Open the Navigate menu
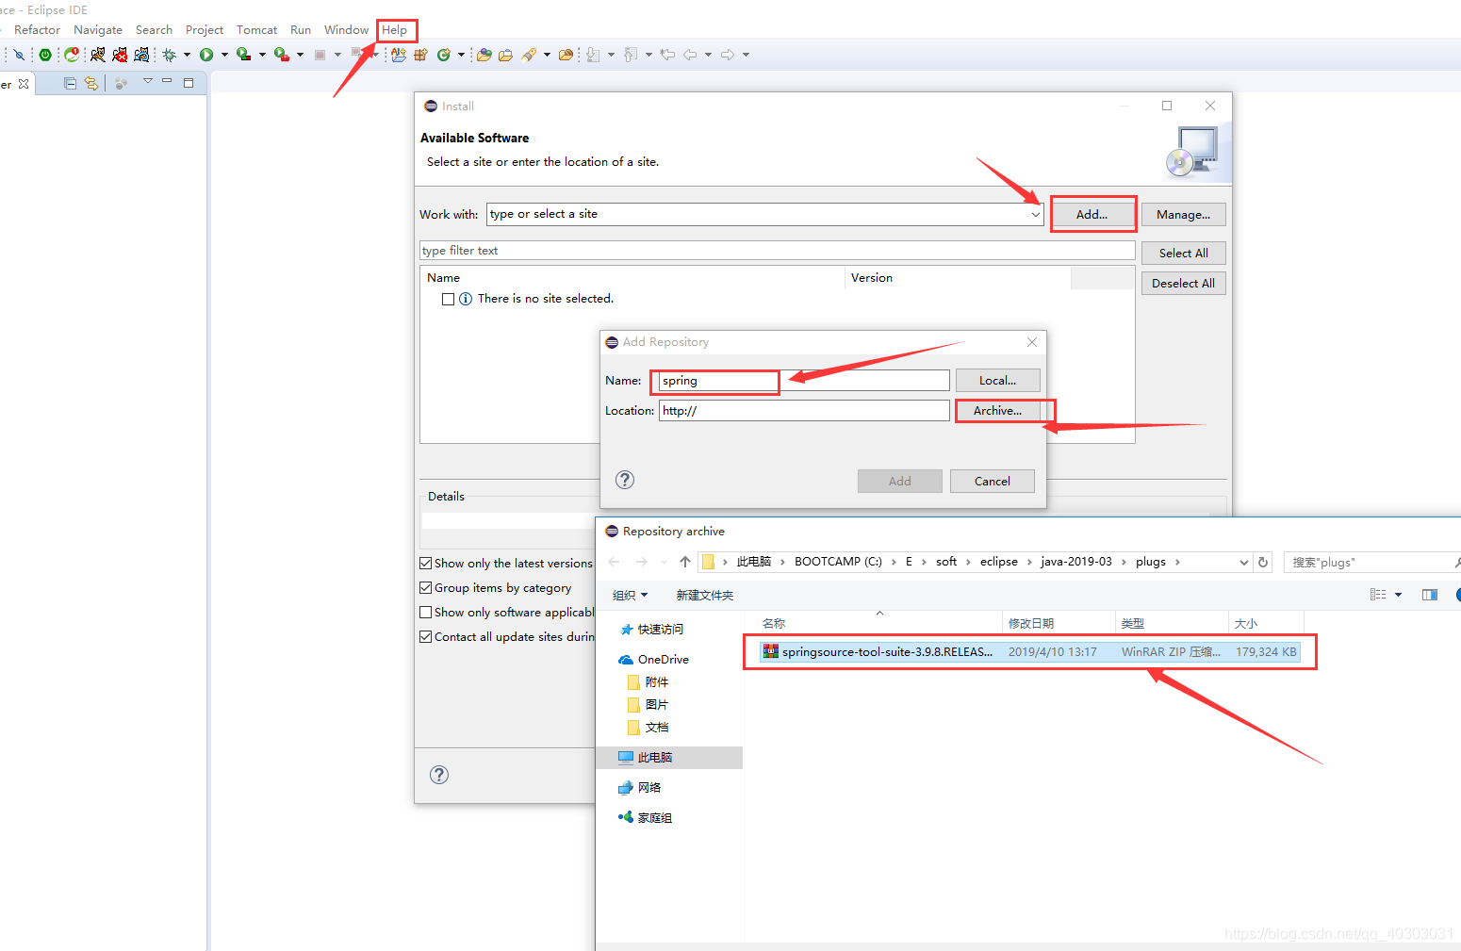 (x=98, y=30)
